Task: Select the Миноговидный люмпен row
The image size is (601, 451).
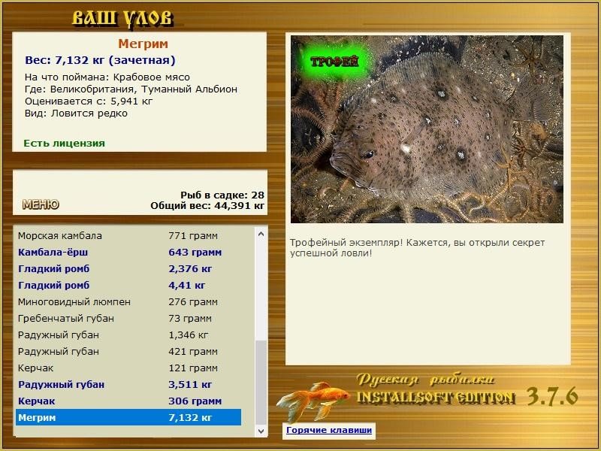Action: coord(128,302)
